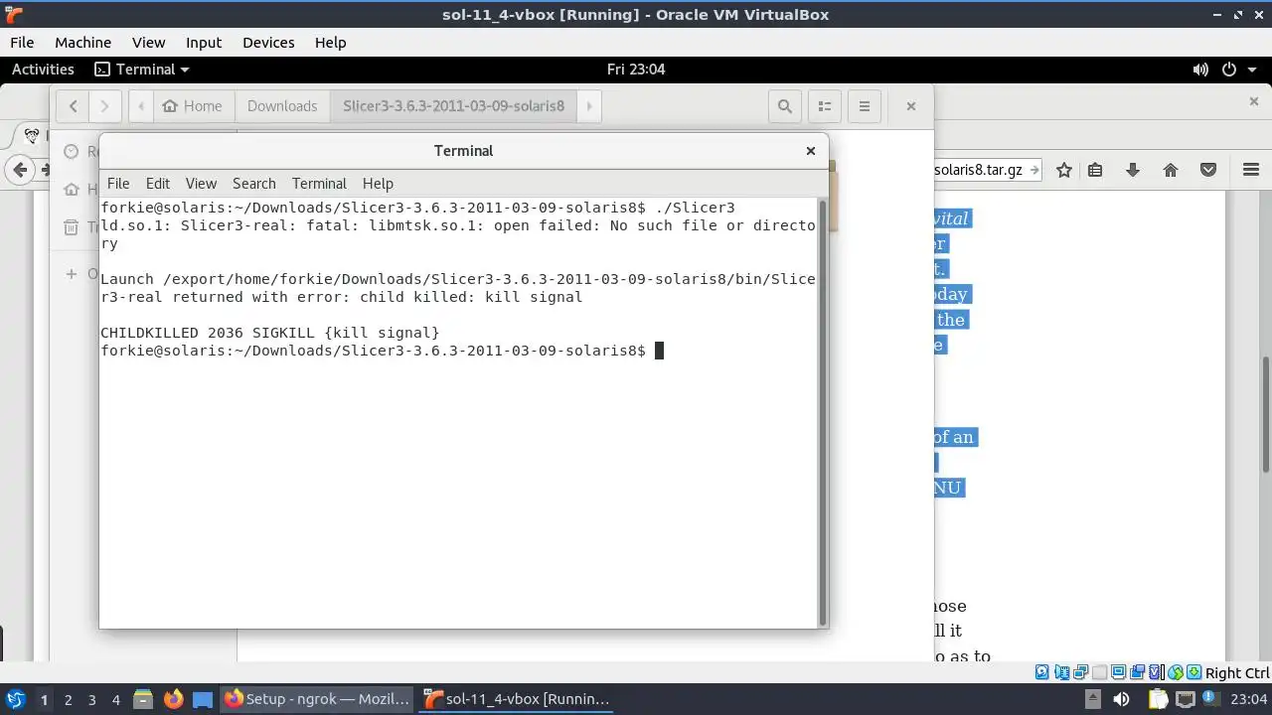This screenshot has height=715, width=1272.
Task: Open the power menu icon in top bar
Action: 1229,70
